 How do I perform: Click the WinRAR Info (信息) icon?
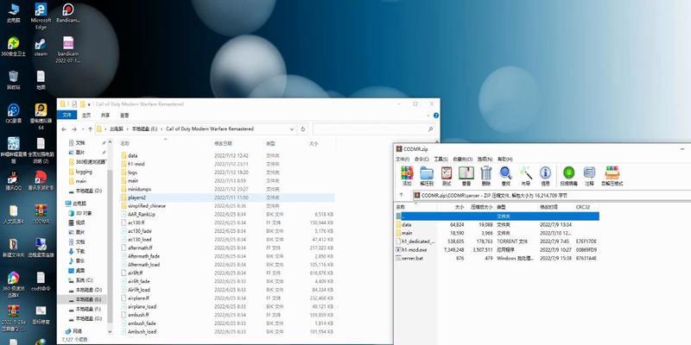(545, 173)
